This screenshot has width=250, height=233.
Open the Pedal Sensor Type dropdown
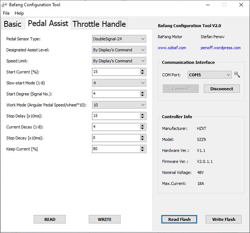click(x=119, y=39)
